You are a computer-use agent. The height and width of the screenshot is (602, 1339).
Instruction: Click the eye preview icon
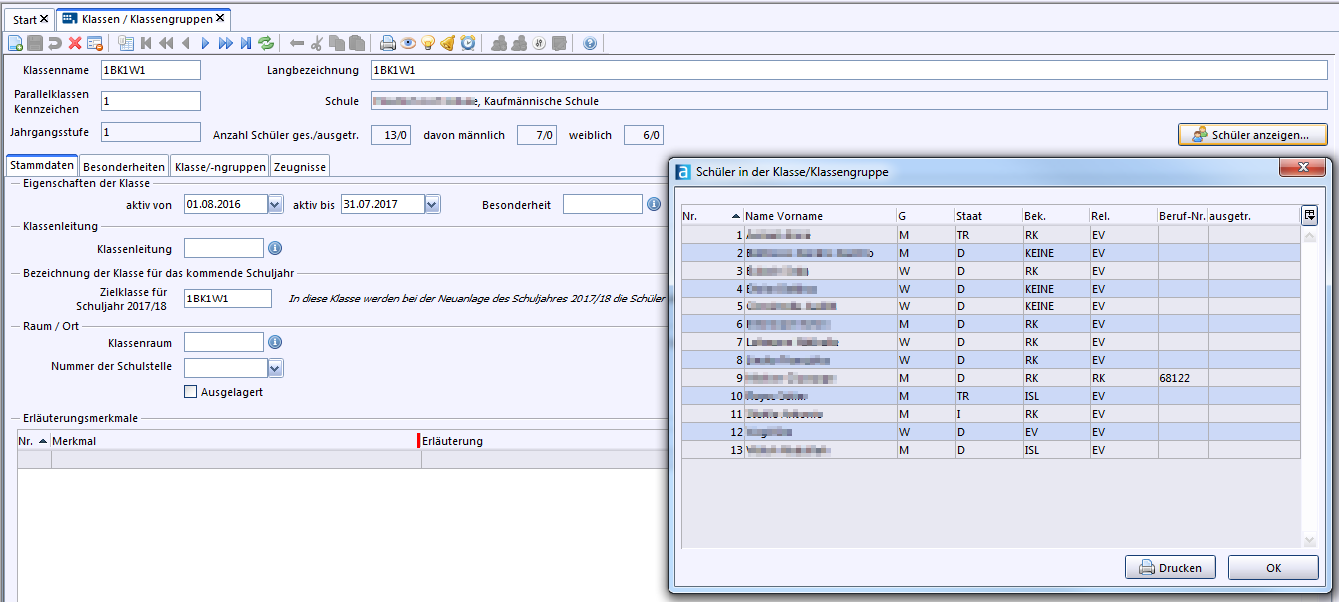pos(408,43)
